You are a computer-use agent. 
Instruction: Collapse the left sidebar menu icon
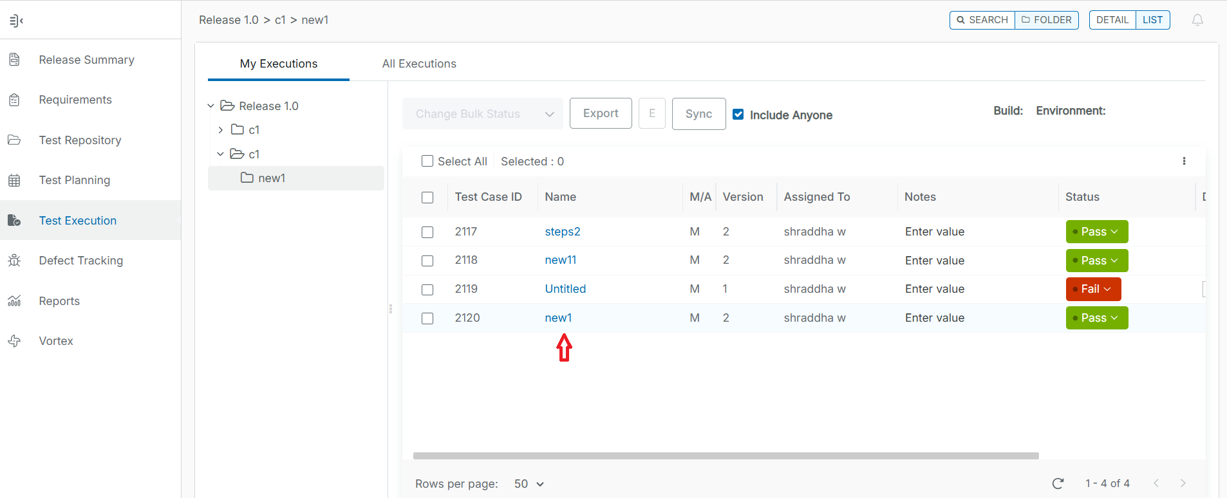point(16,21)
